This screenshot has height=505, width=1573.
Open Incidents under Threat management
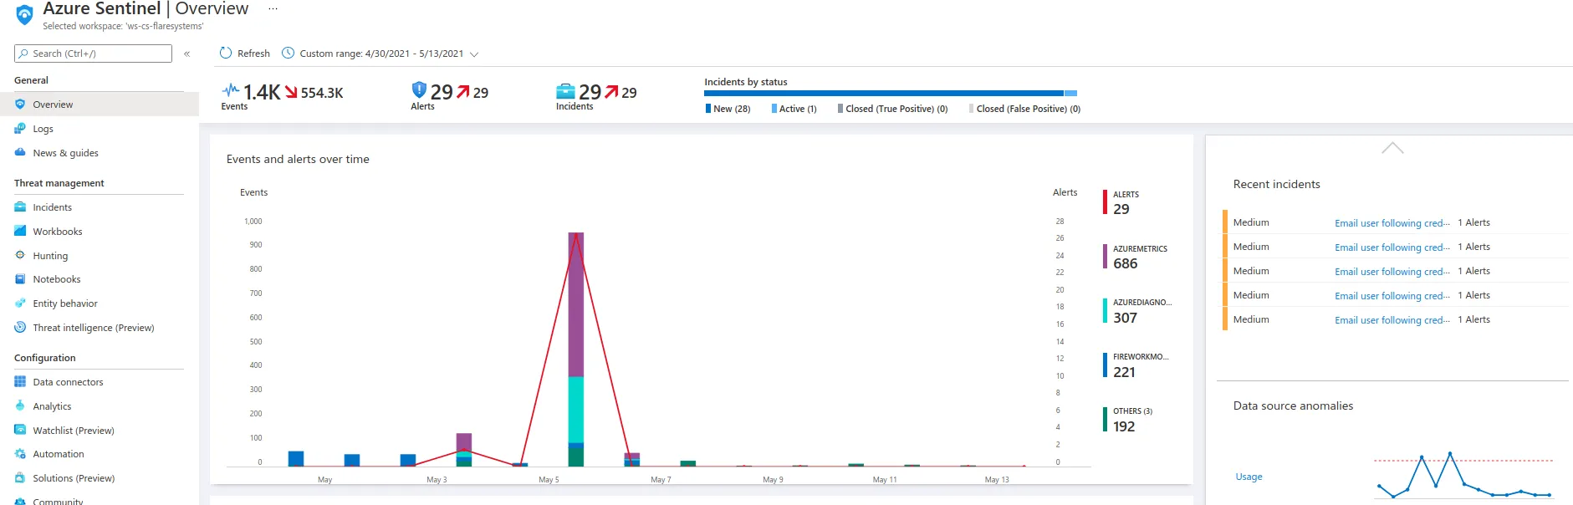52,207
